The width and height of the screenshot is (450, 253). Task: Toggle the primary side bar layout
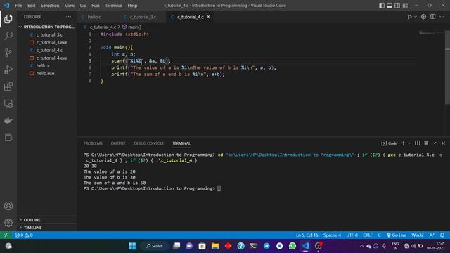382,6
